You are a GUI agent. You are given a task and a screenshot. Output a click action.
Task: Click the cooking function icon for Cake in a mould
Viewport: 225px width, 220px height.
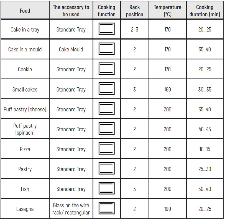pyautogui.click(x=106, y=49)
